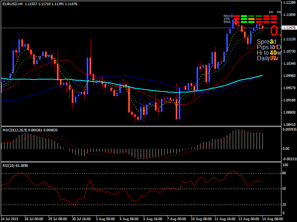Click the 1.09960 price axis label
Screen dimensions: 297x222
[x=289, y=76]
